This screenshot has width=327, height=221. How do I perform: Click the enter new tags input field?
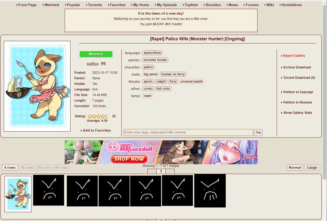188,132
